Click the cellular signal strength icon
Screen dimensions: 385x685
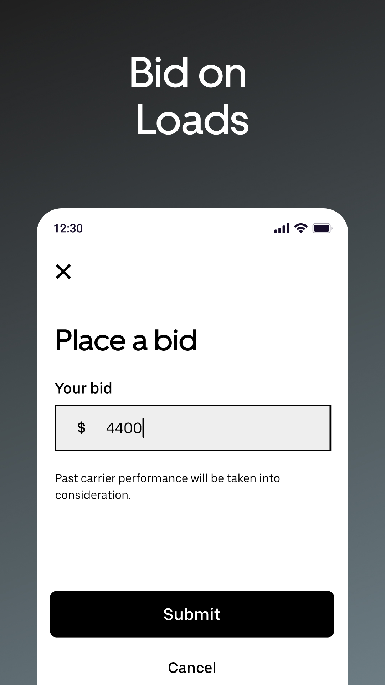coord(282,228)
